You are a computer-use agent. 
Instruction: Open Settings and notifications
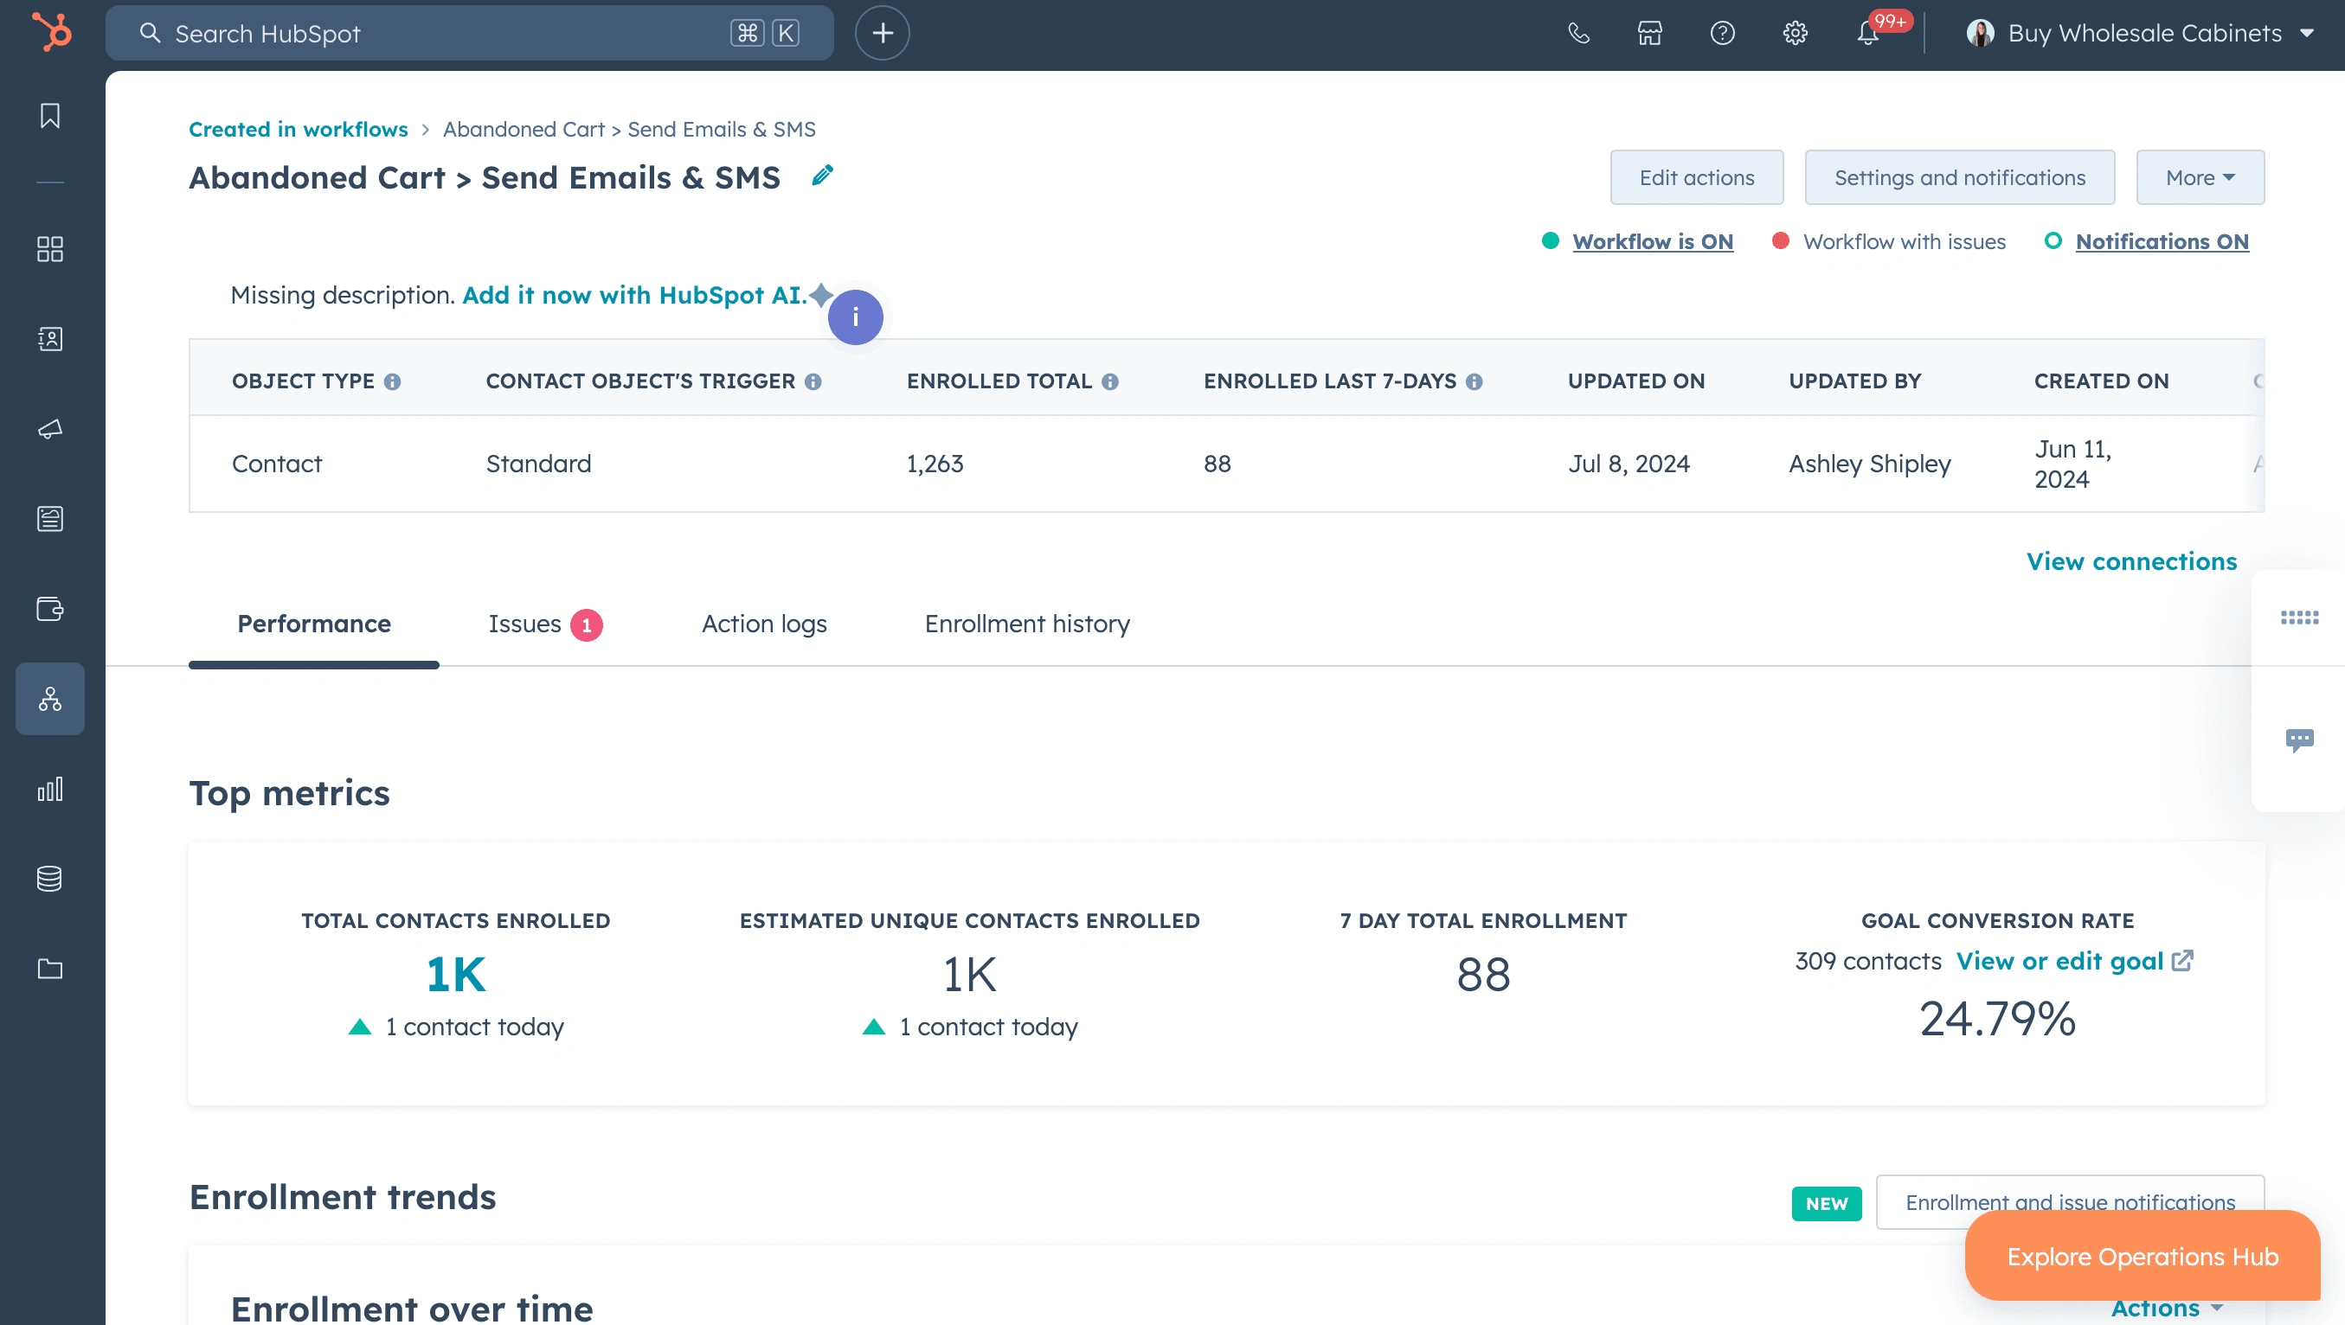pos(1959,177)
